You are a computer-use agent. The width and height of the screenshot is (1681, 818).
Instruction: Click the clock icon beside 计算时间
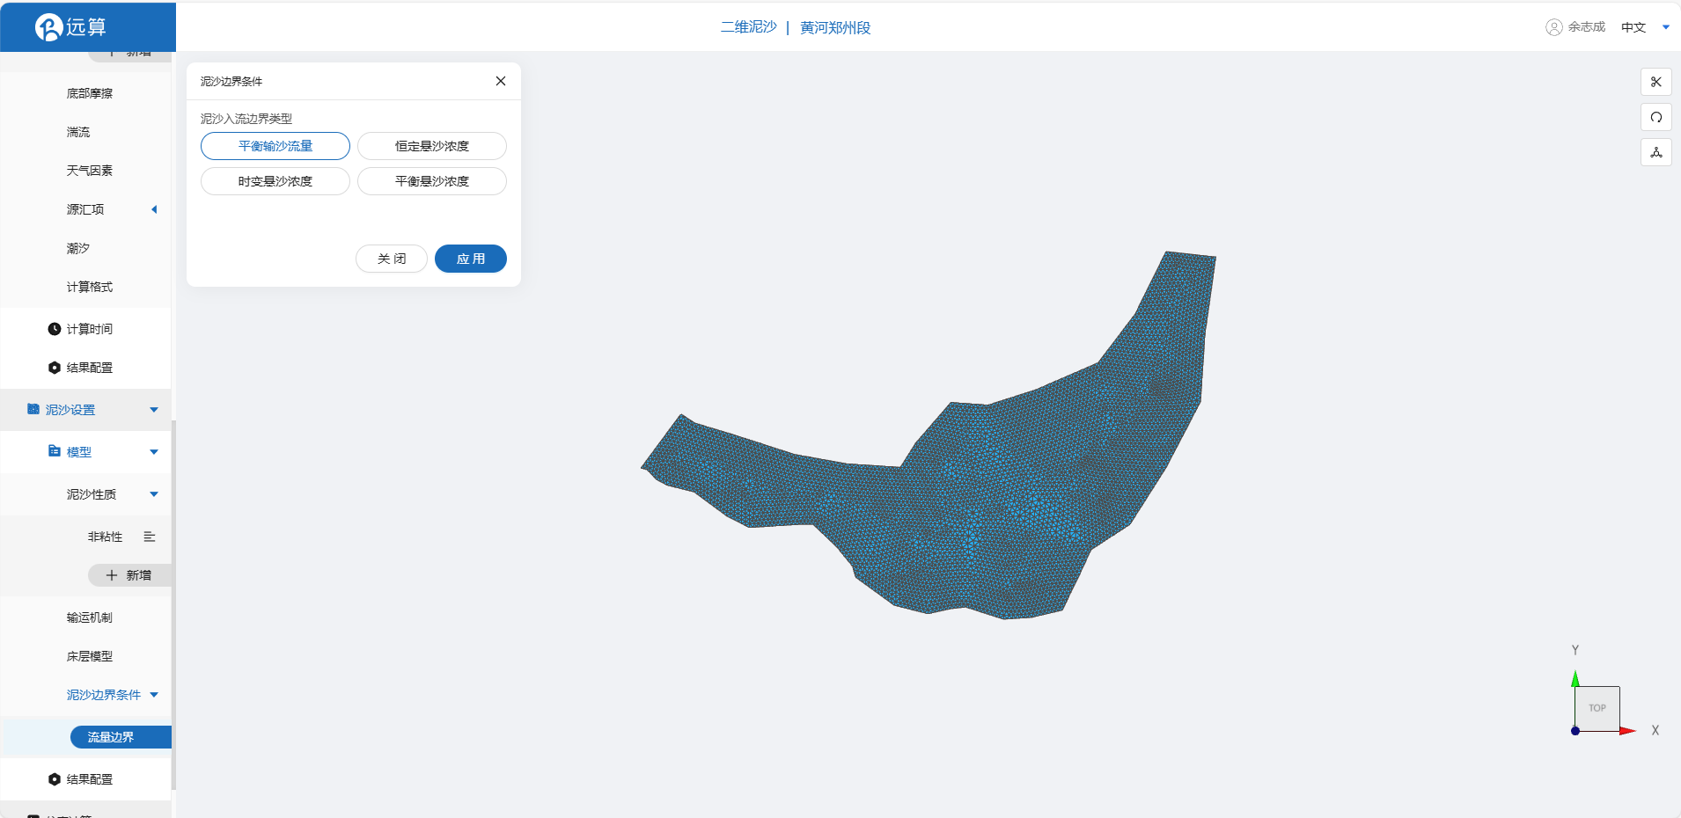click(55, 329)
